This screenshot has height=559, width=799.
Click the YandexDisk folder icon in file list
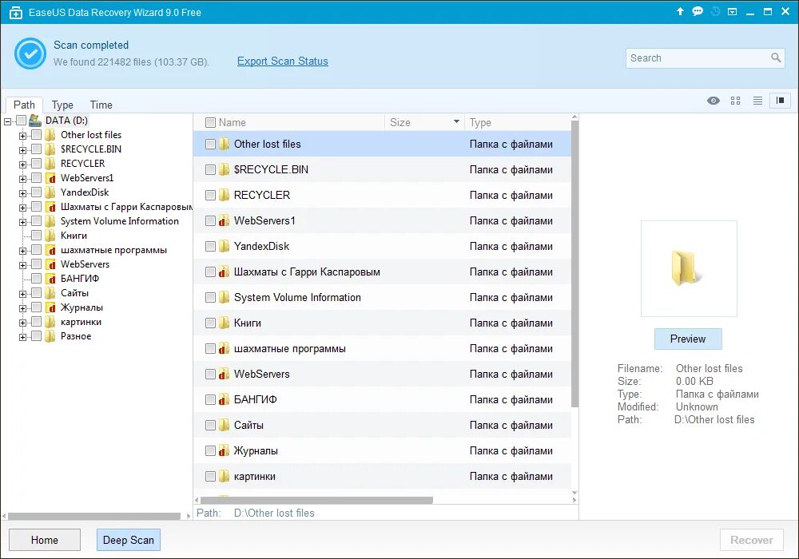(x=224, y=246)
